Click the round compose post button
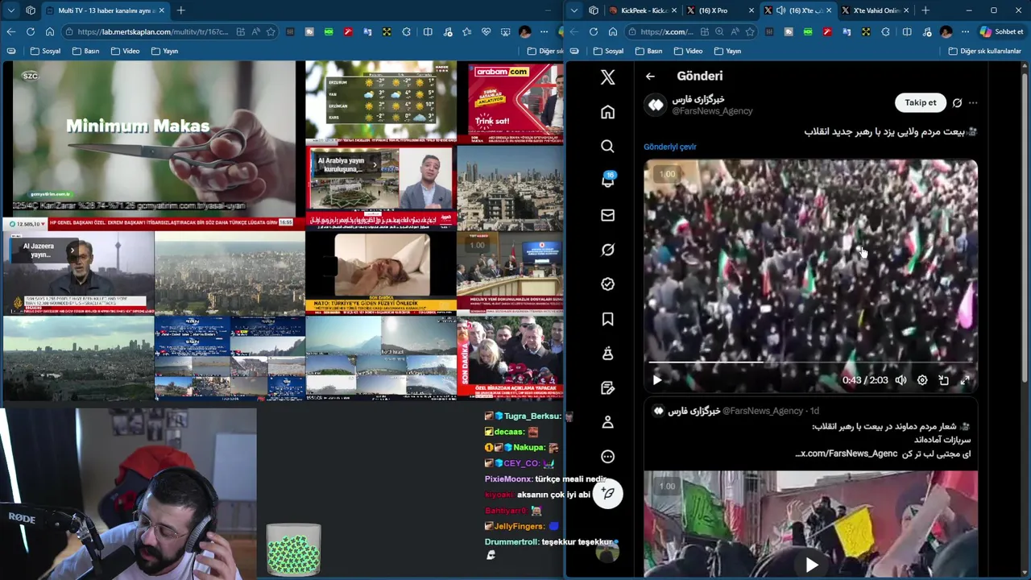The image size is (1031, 580). click(608, 493)
